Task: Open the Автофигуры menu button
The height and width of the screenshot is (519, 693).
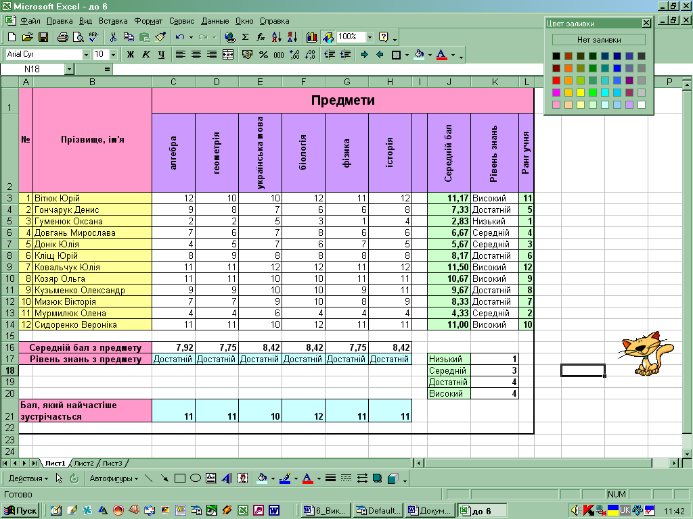Action: pos(112,478)
